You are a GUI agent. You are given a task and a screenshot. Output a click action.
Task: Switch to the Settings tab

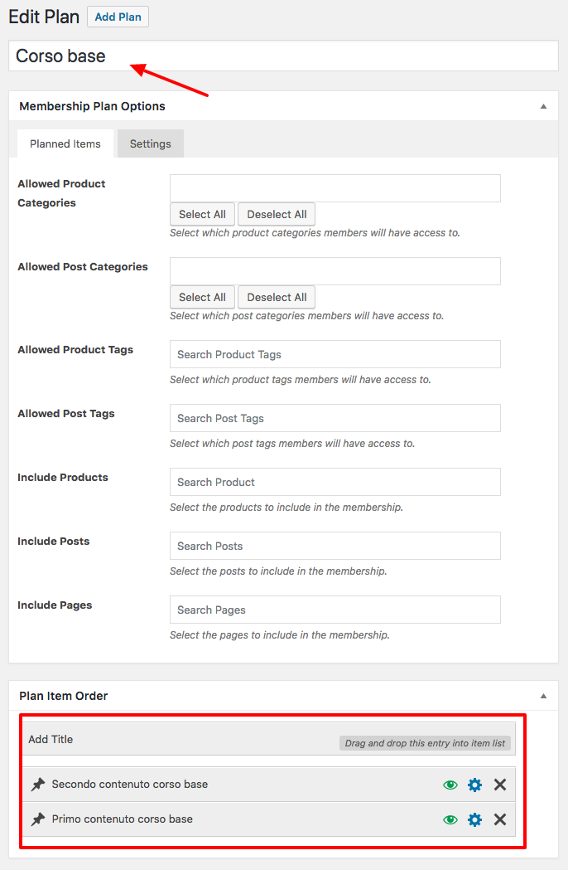(150, 143)
